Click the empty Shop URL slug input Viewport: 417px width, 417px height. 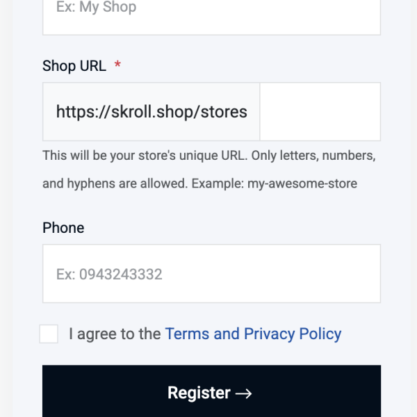(x=320, y=112)
